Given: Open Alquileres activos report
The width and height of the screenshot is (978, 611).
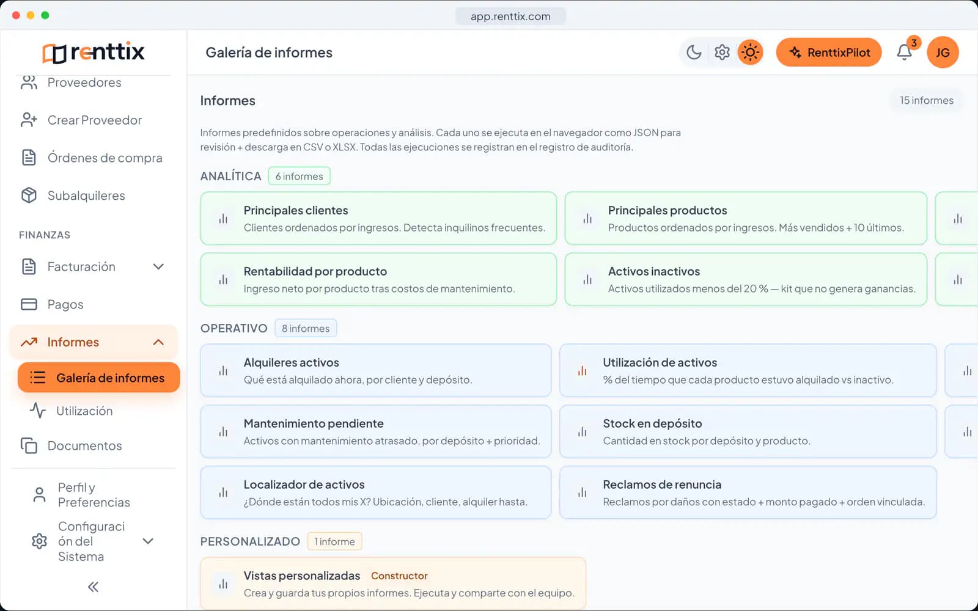Looking at the screenshot, I should tap(376, 370).
